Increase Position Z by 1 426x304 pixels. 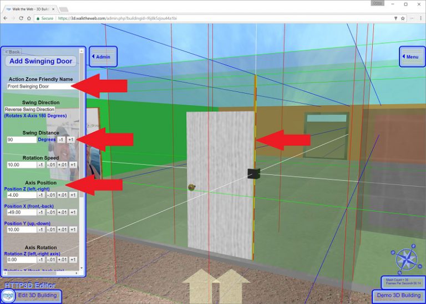[73, 195]
